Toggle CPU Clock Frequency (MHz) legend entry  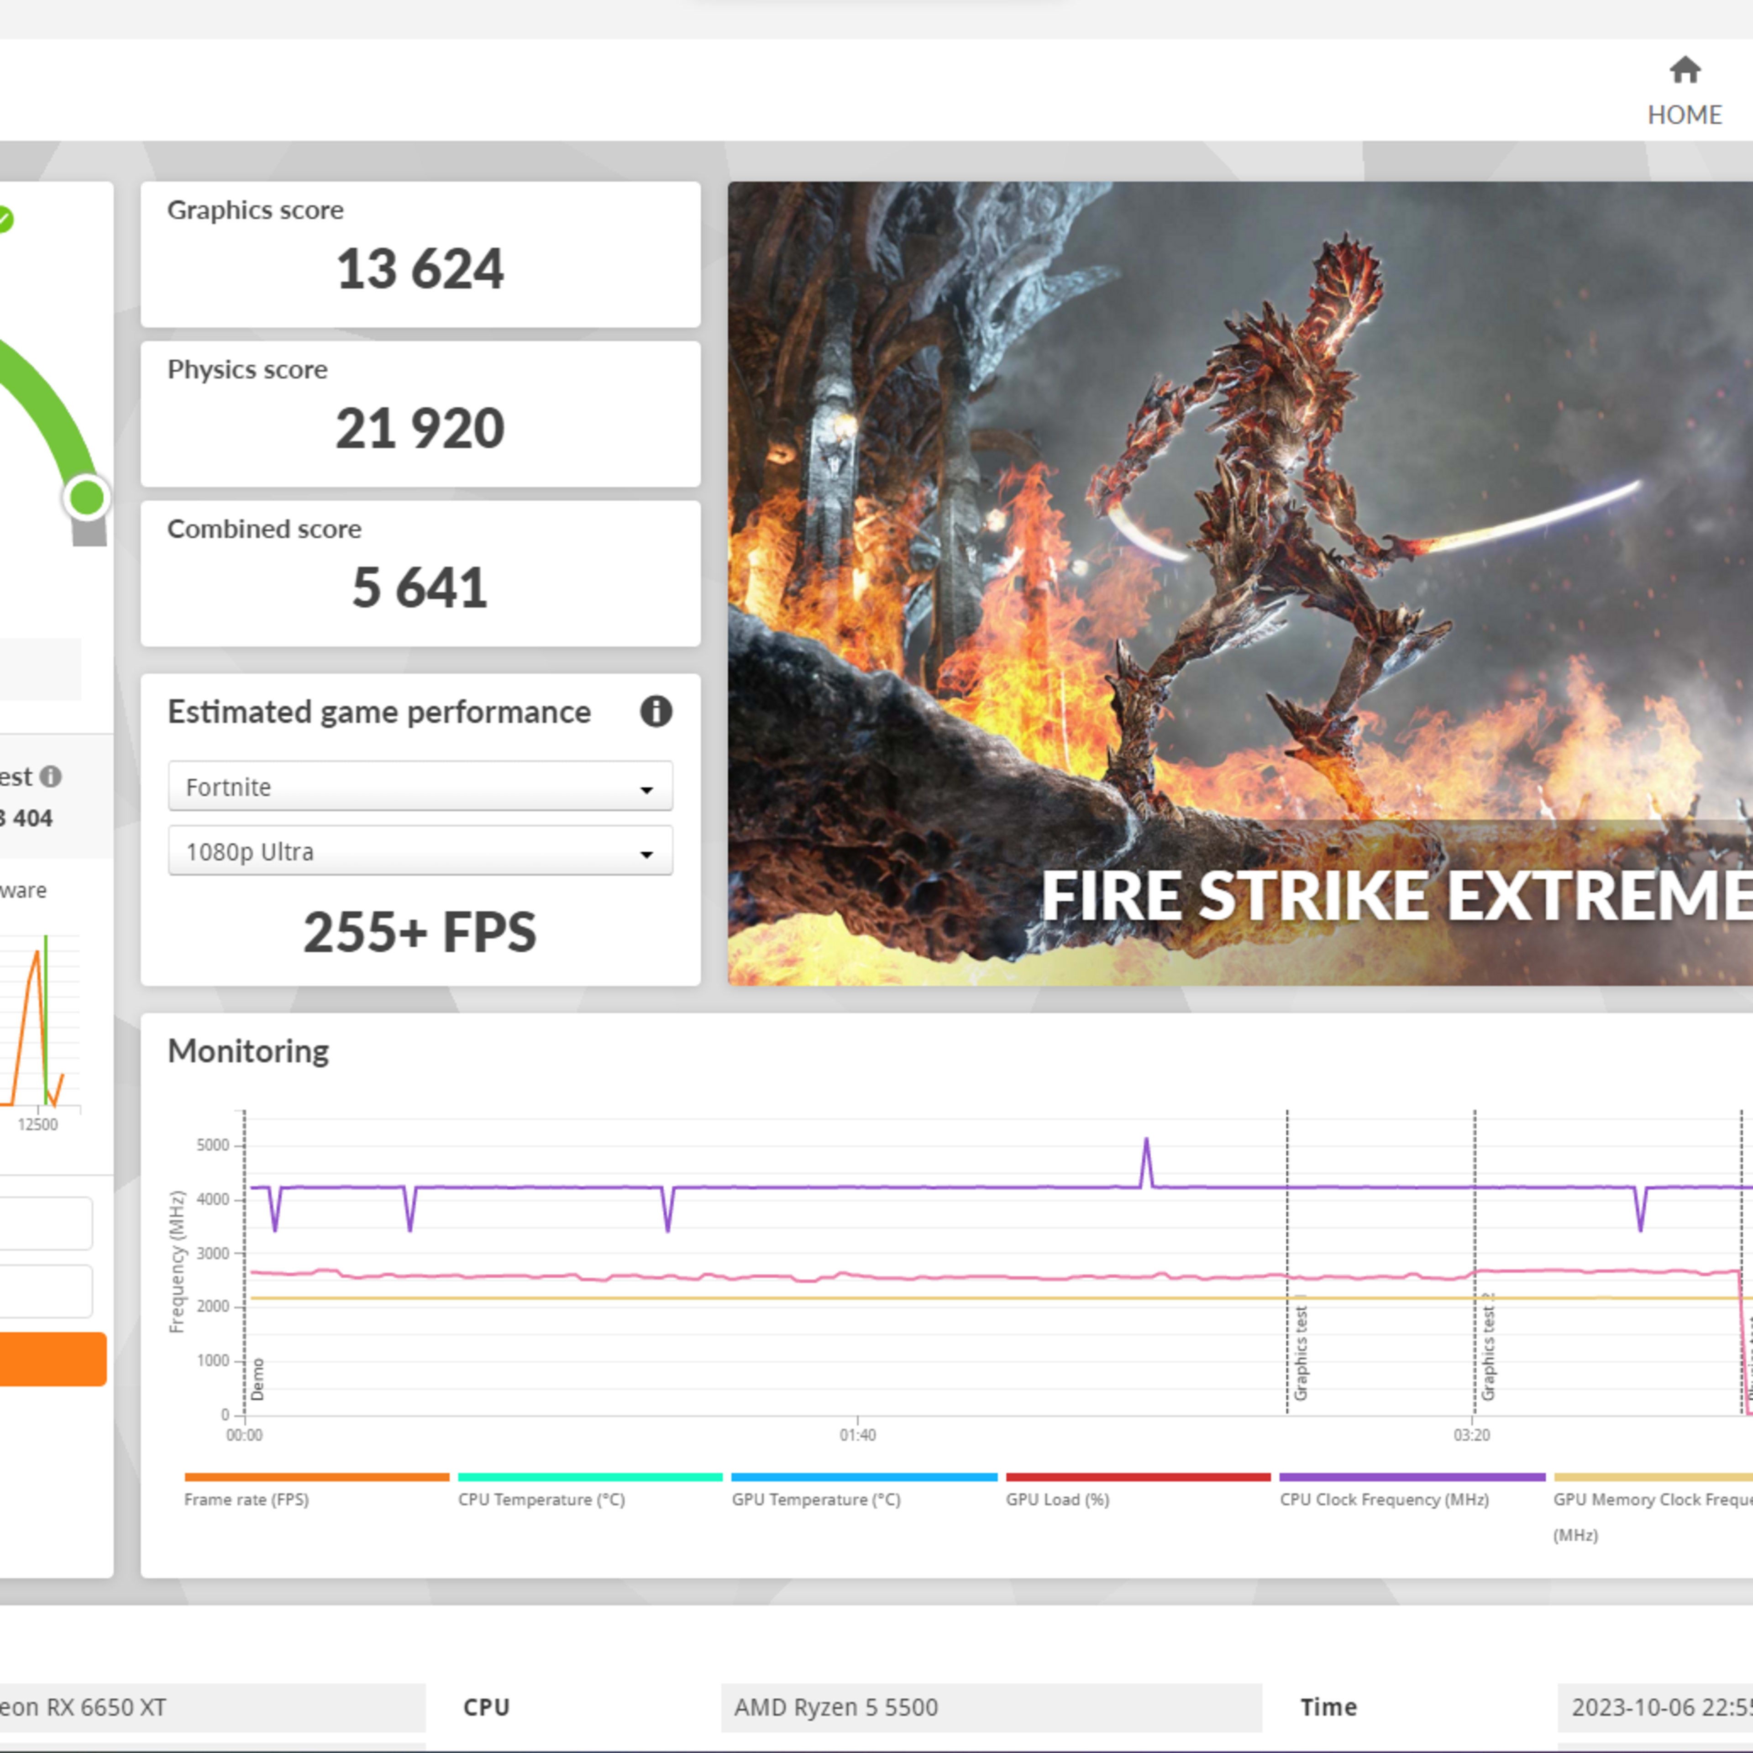(x=1412, y=1491)
